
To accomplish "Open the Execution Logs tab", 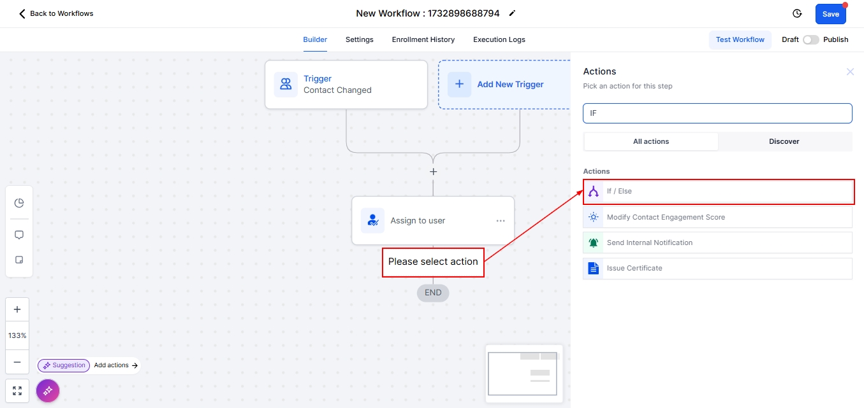I will click(x=499, y=39).
